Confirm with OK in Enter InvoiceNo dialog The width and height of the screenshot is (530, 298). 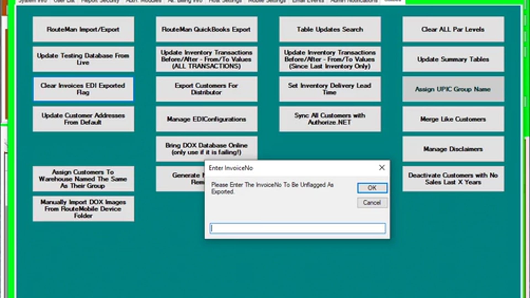(372, 188)
